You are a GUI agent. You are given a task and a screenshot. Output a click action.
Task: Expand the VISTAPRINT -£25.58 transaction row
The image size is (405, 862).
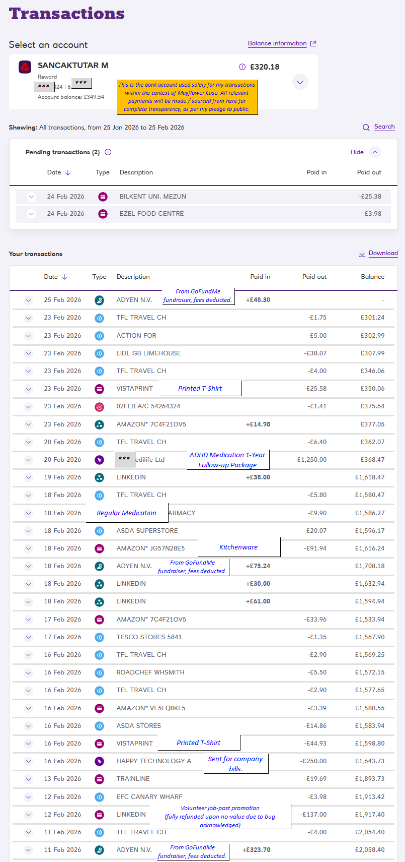coord(28,389)
